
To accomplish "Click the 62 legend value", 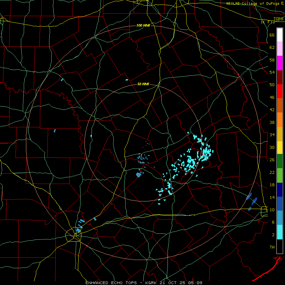I will [272, 47].
